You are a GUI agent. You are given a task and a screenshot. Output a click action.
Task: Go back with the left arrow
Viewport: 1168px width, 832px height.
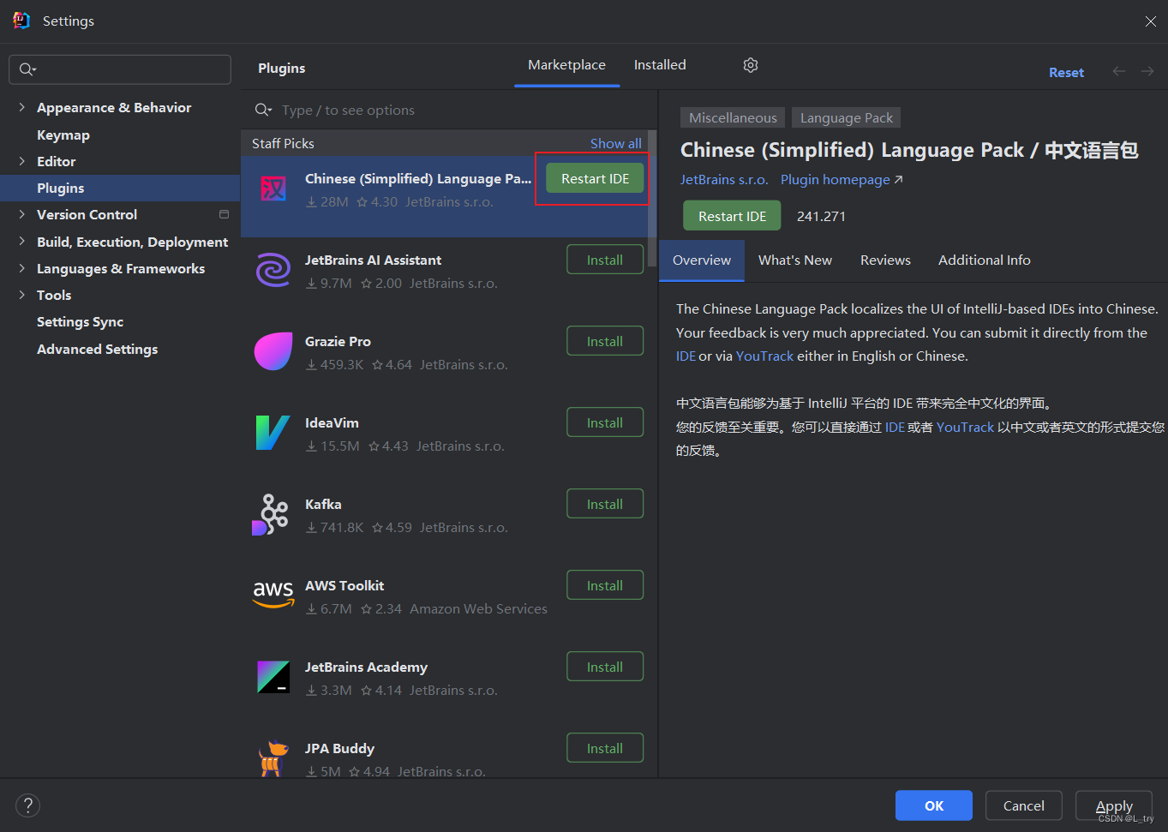pyautogui.click(x=1119, y=71)
